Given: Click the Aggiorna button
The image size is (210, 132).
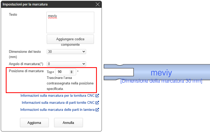Looking at the screenshot, I should (x=34, y=123).
